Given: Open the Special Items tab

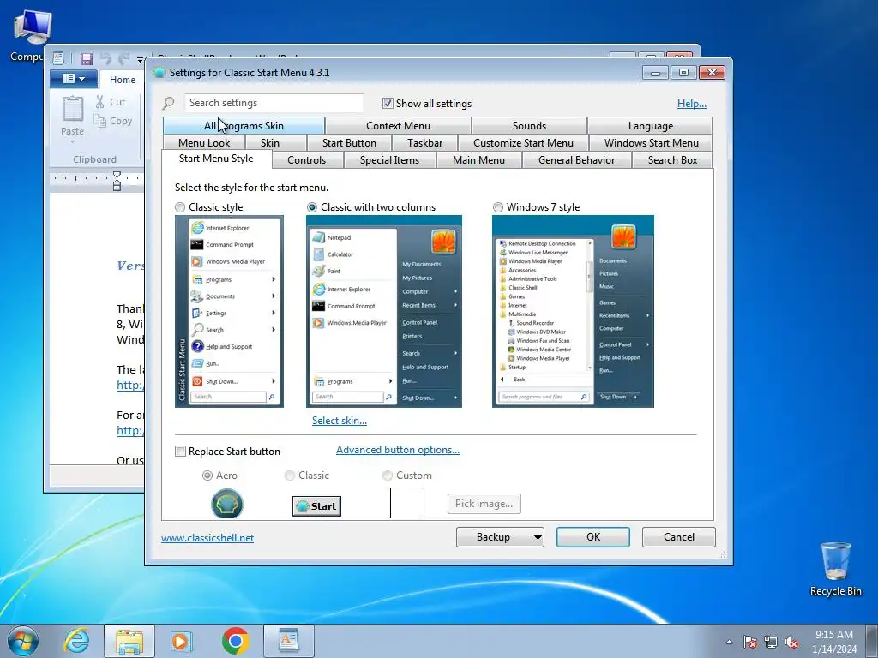Looking at the screenshot, I should (389, 160).
